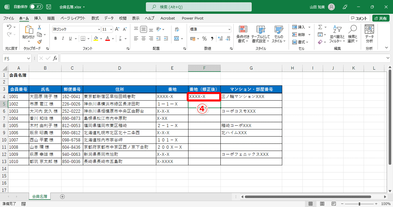Screen dimensions: 393x207
Task: Select the center-align text icon
Action: (x=143, y=38)
